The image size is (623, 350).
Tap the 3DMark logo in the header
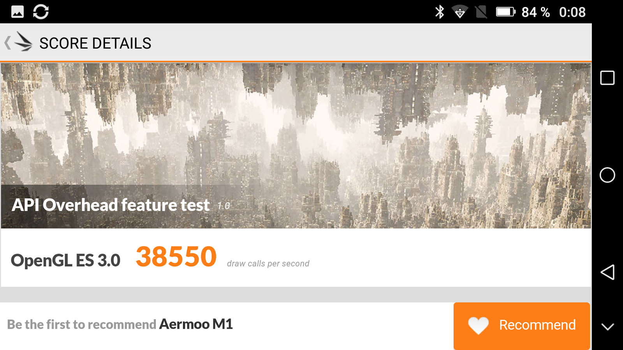(23, 42)
